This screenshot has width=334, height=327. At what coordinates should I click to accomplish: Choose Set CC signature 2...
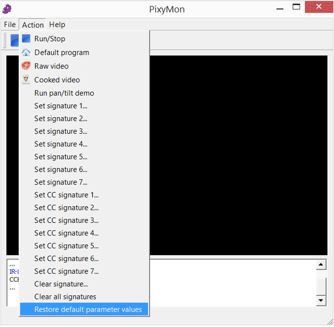pos(84,208)
